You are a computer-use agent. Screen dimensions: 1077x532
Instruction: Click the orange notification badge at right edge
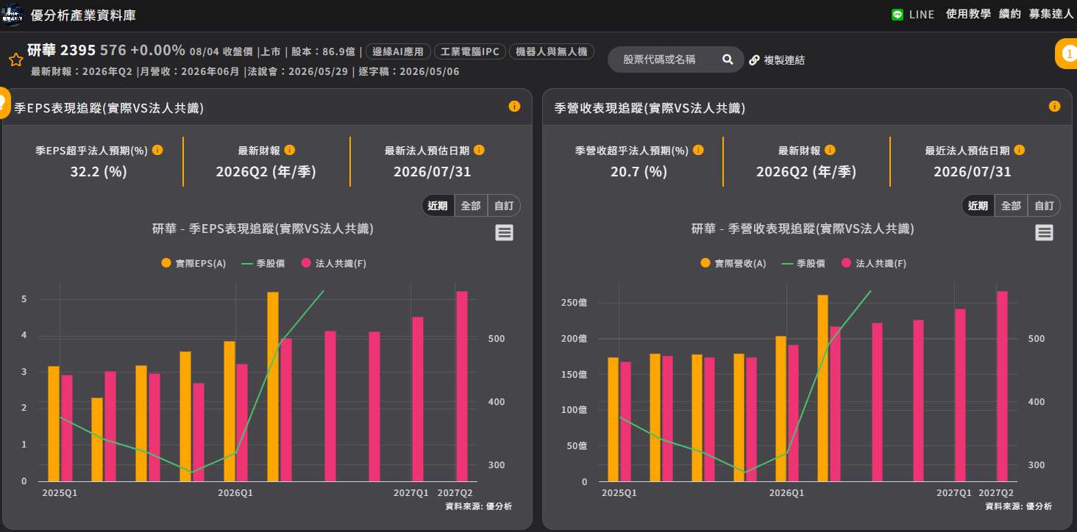pyautogui.click(x=1066, y=54)
